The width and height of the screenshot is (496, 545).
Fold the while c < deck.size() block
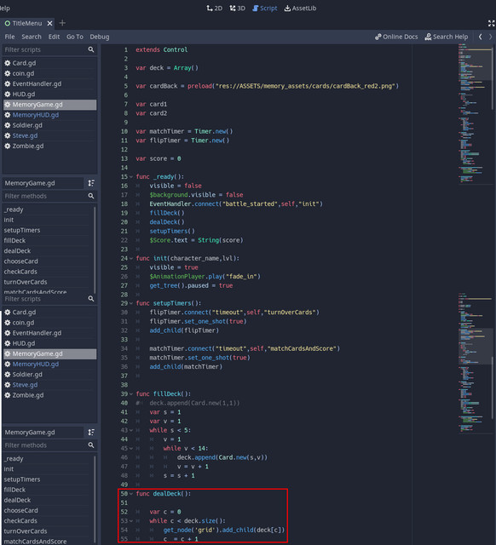[131, 521]
